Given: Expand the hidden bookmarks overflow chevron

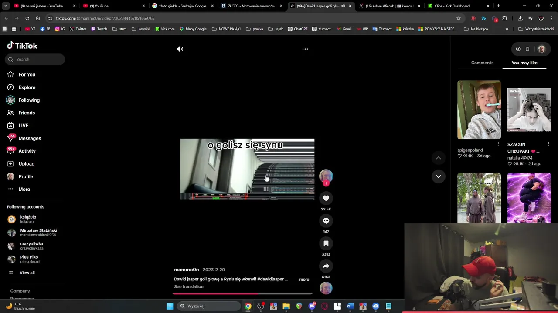Looking at the screenshot, I should 507,29.
